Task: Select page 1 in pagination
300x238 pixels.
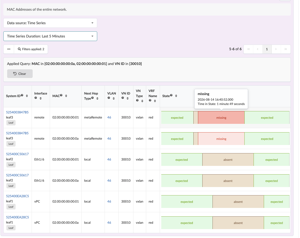Action: [x=267, y=49]
